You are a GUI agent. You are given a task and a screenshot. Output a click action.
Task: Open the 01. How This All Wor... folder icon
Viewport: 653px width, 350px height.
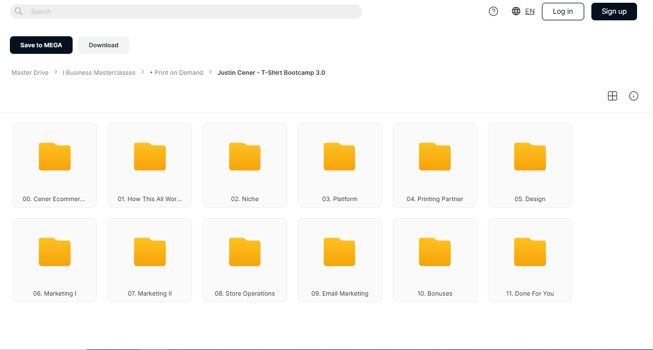coord(150,157)
